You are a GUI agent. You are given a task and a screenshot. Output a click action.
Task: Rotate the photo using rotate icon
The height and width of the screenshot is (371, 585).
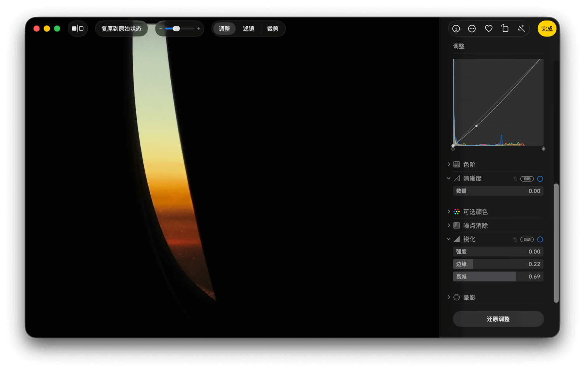click(505, 29)
